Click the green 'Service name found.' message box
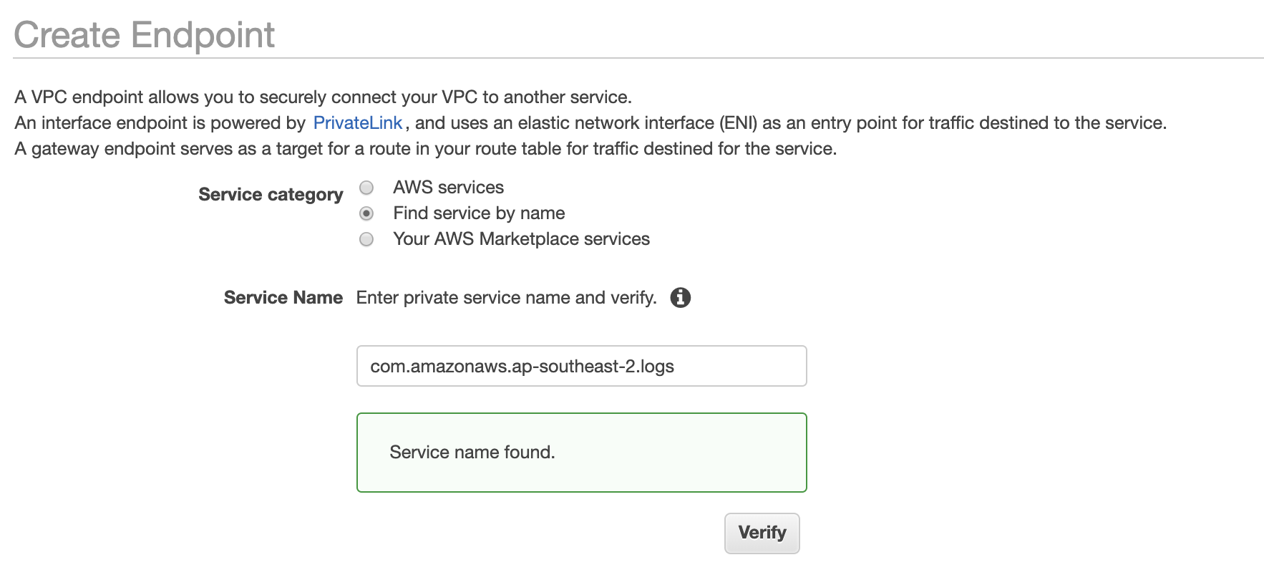 tap(581, 453)
